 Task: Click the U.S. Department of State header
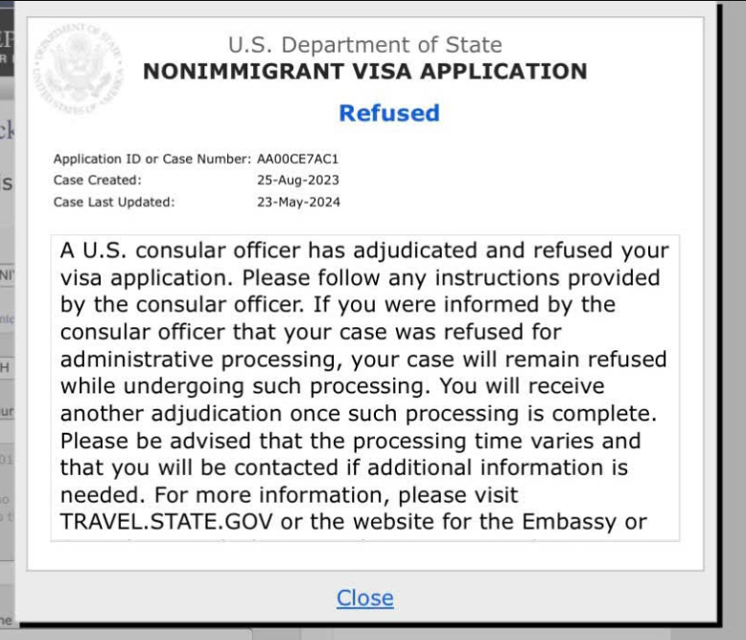click(364, 44)
